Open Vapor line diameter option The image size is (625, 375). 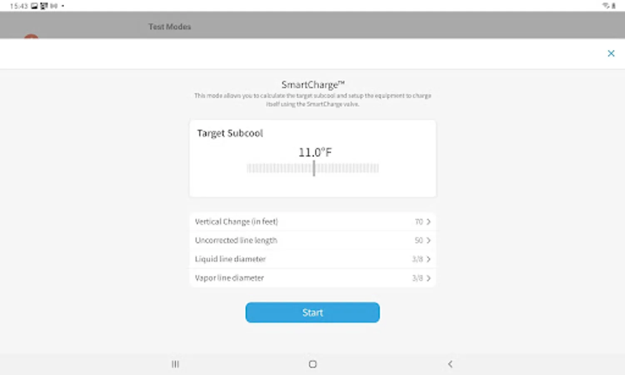click(x=312, y=278)
